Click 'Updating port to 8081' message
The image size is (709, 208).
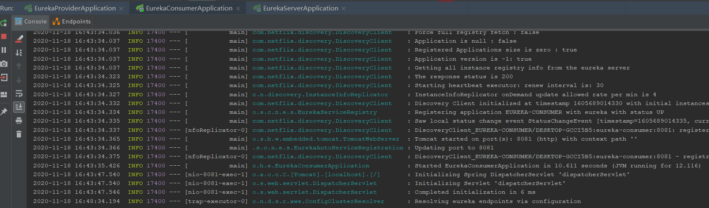click(x=454, y=148)
